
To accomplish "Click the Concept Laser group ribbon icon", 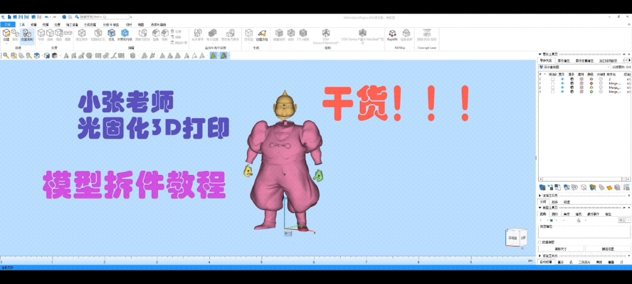I will click(426, 34).
